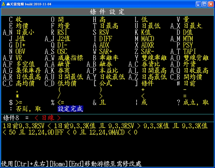This screenshot has height=168, width=215.
Task: Choose the 日最高 item
Action: tap(109, 26)
